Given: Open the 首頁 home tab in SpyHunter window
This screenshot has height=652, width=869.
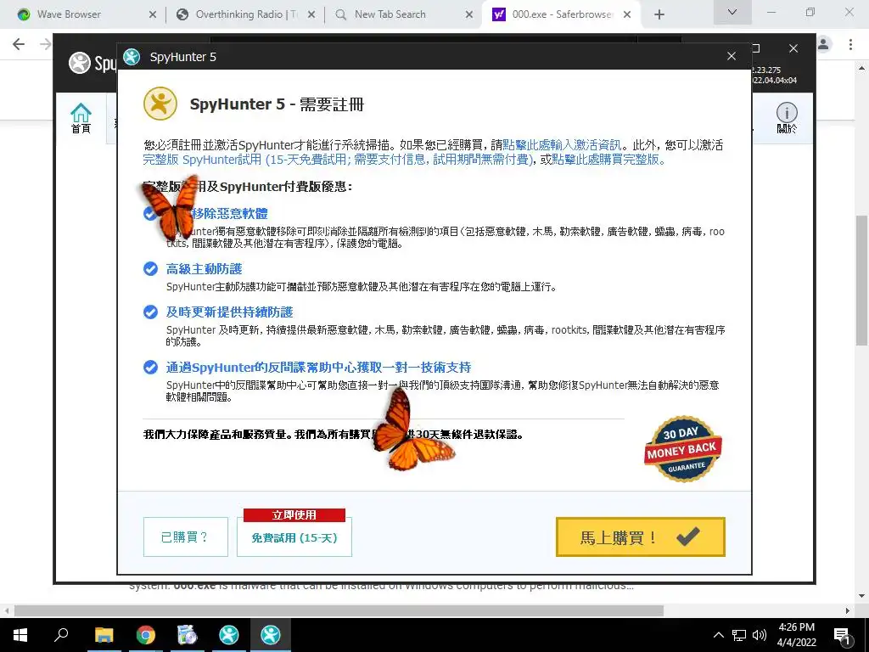Looking at the screenshot, I should [x=81, y=118].
